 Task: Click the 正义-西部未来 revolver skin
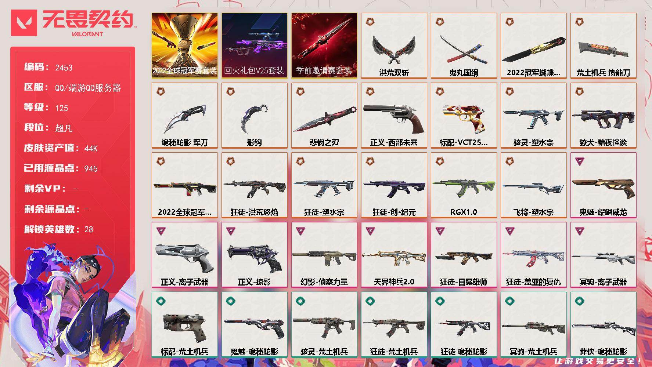pos(394,116)
